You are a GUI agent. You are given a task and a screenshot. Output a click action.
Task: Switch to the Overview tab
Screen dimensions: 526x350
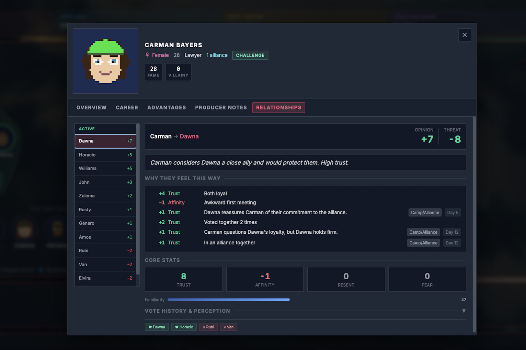coord(91,107)
